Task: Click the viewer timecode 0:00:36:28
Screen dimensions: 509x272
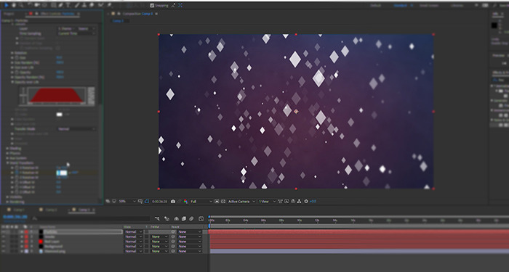Action: [x=159, y=202]
